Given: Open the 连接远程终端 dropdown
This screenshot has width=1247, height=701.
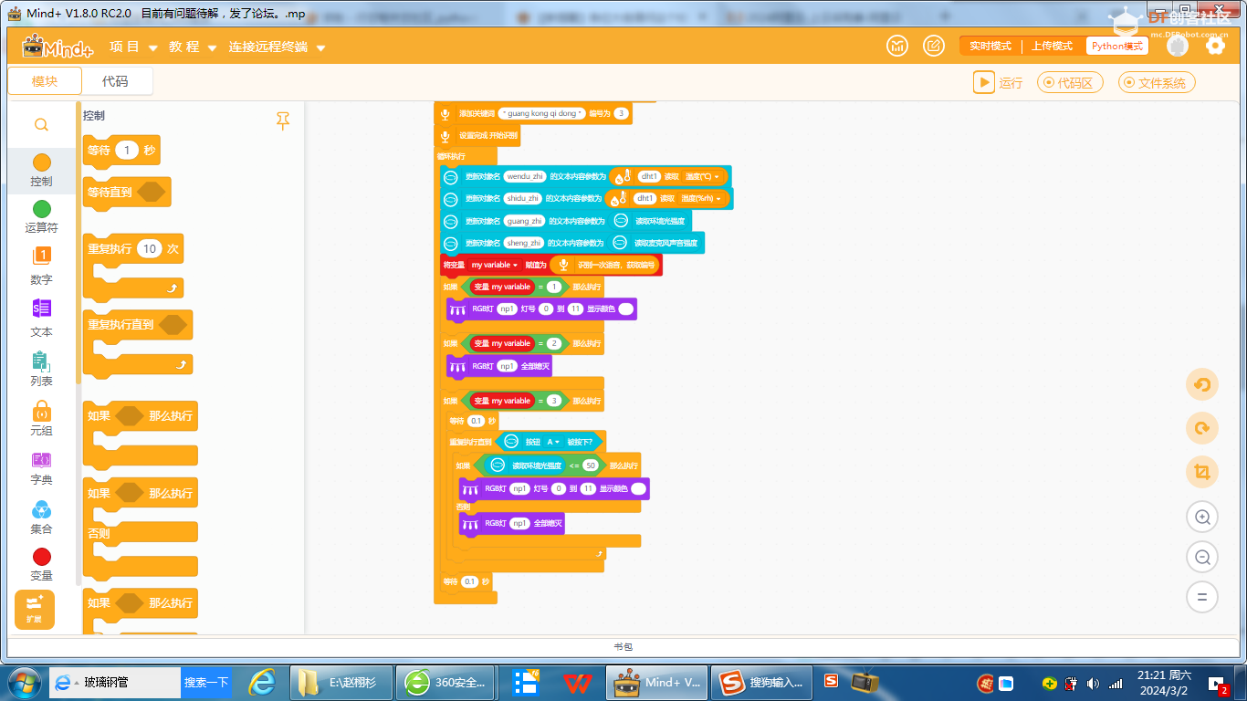Looking at the screenshot, I should tap(277, 47).
